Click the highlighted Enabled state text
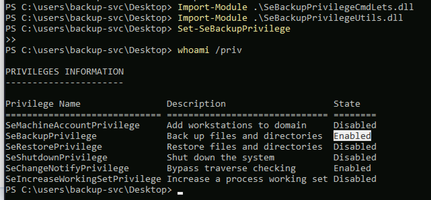Viewport: 431px width, 200px height. pos(352,136)
